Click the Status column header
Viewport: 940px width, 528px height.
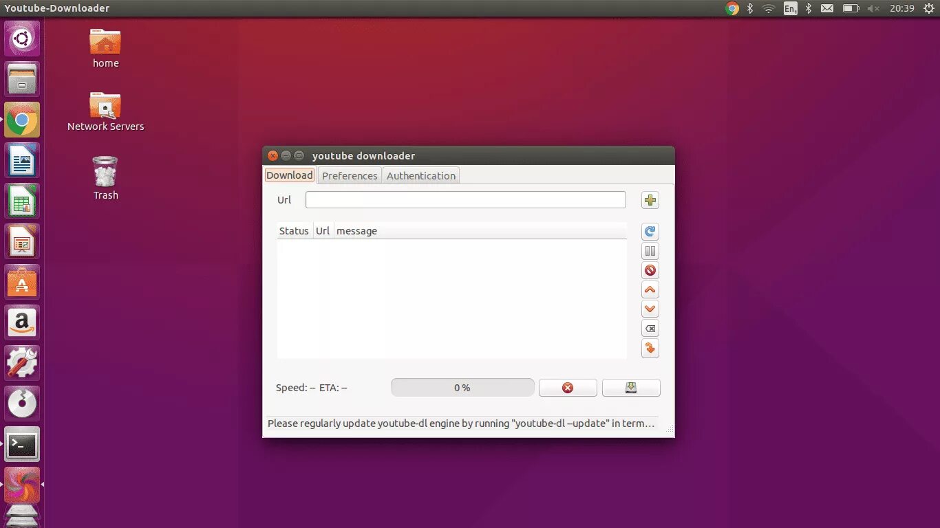click(294, 231)
